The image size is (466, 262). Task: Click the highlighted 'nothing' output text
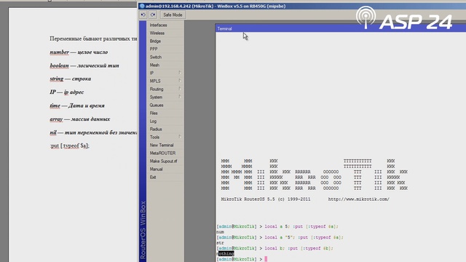coord(225,254)
